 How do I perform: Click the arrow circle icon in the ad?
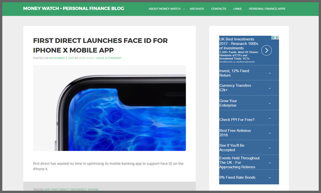[x=266, y=50]
